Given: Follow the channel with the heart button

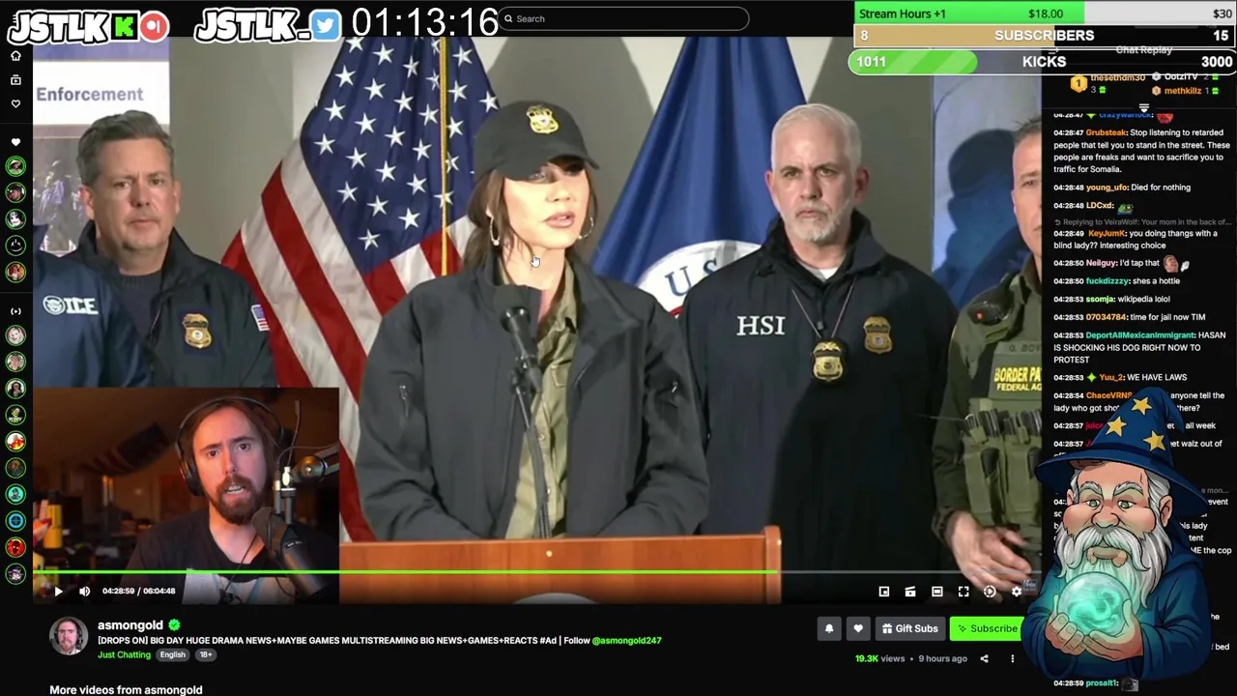Looking at the screenshot, I should (858, 628).
